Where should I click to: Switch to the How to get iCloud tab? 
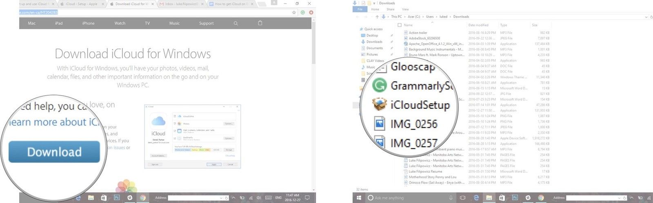point(231,4)
